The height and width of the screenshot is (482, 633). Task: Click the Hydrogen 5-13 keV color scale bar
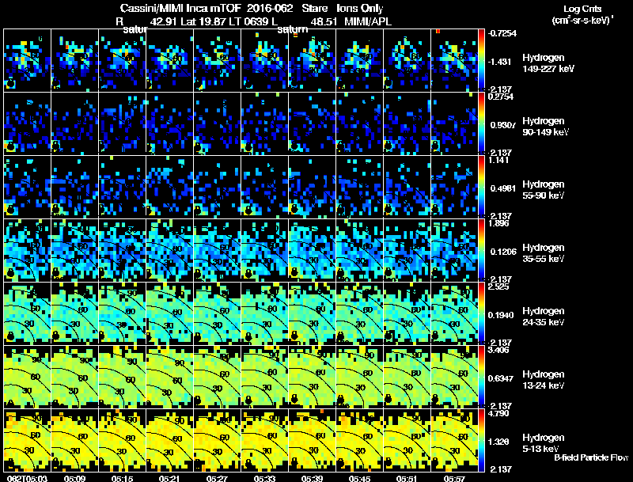coord(481,441)
